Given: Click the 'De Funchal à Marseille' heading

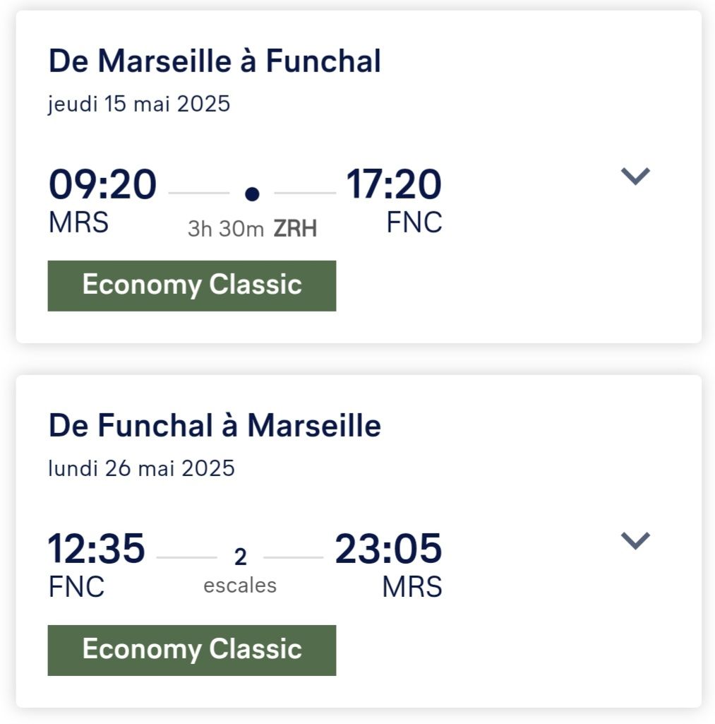Looking at the screenshot, I should click(215, 426).
